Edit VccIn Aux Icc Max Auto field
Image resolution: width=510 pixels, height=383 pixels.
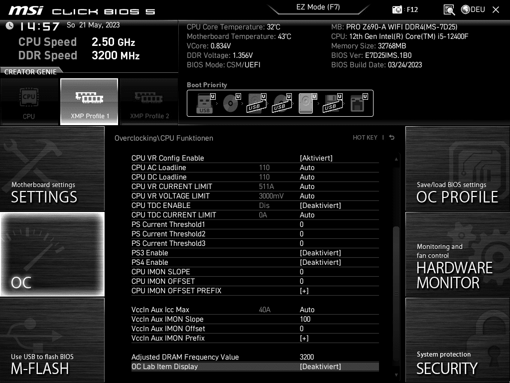307,309
